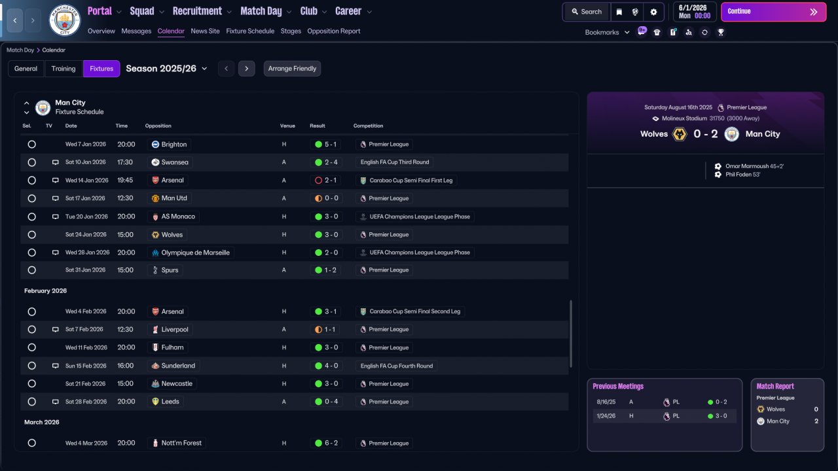Select the Nott'm Forest fixture radio button
Image resolution: width=838 pixels, height=471 pixels.
[31, 444]
